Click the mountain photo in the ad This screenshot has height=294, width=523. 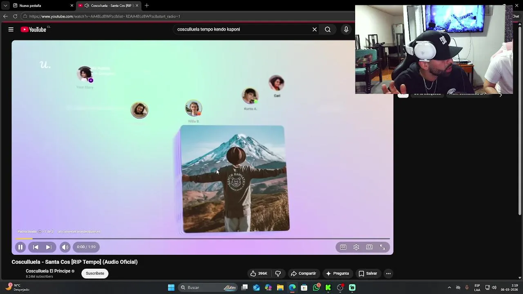235,179
